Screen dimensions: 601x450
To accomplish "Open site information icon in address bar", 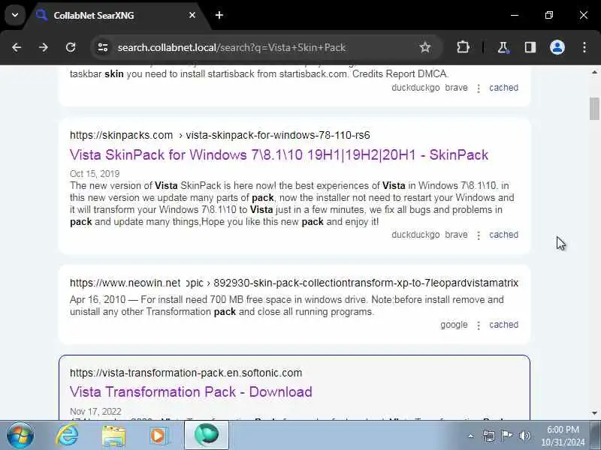I will point(103,47).
